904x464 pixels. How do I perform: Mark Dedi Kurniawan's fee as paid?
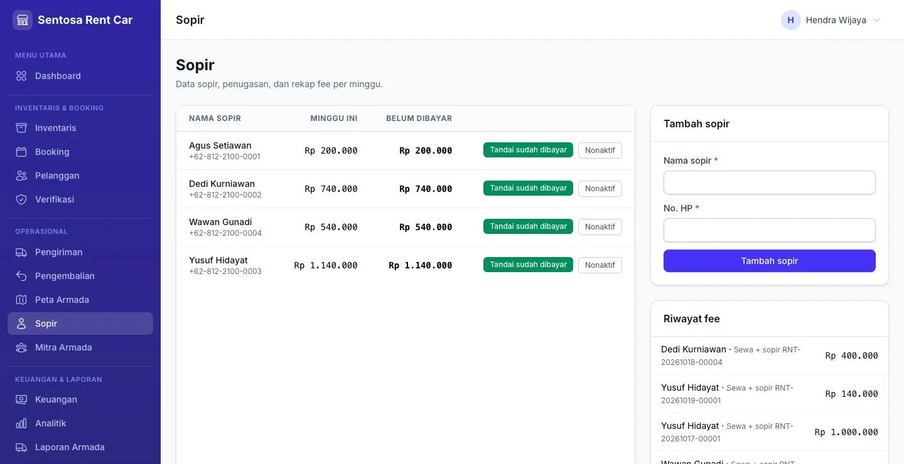pyautogui.click(x=528, y=188)
